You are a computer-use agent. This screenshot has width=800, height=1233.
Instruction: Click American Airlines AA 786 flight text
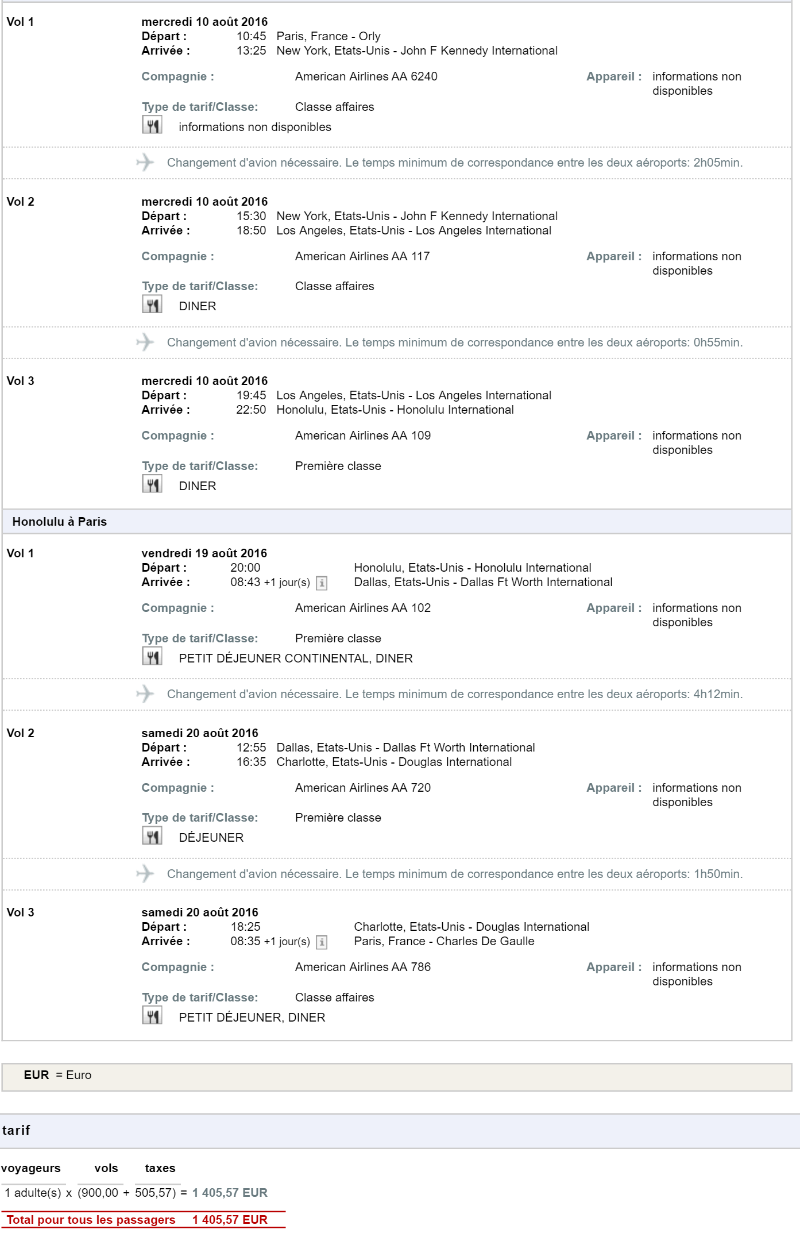pyautogui.click(x=363, y=967)
